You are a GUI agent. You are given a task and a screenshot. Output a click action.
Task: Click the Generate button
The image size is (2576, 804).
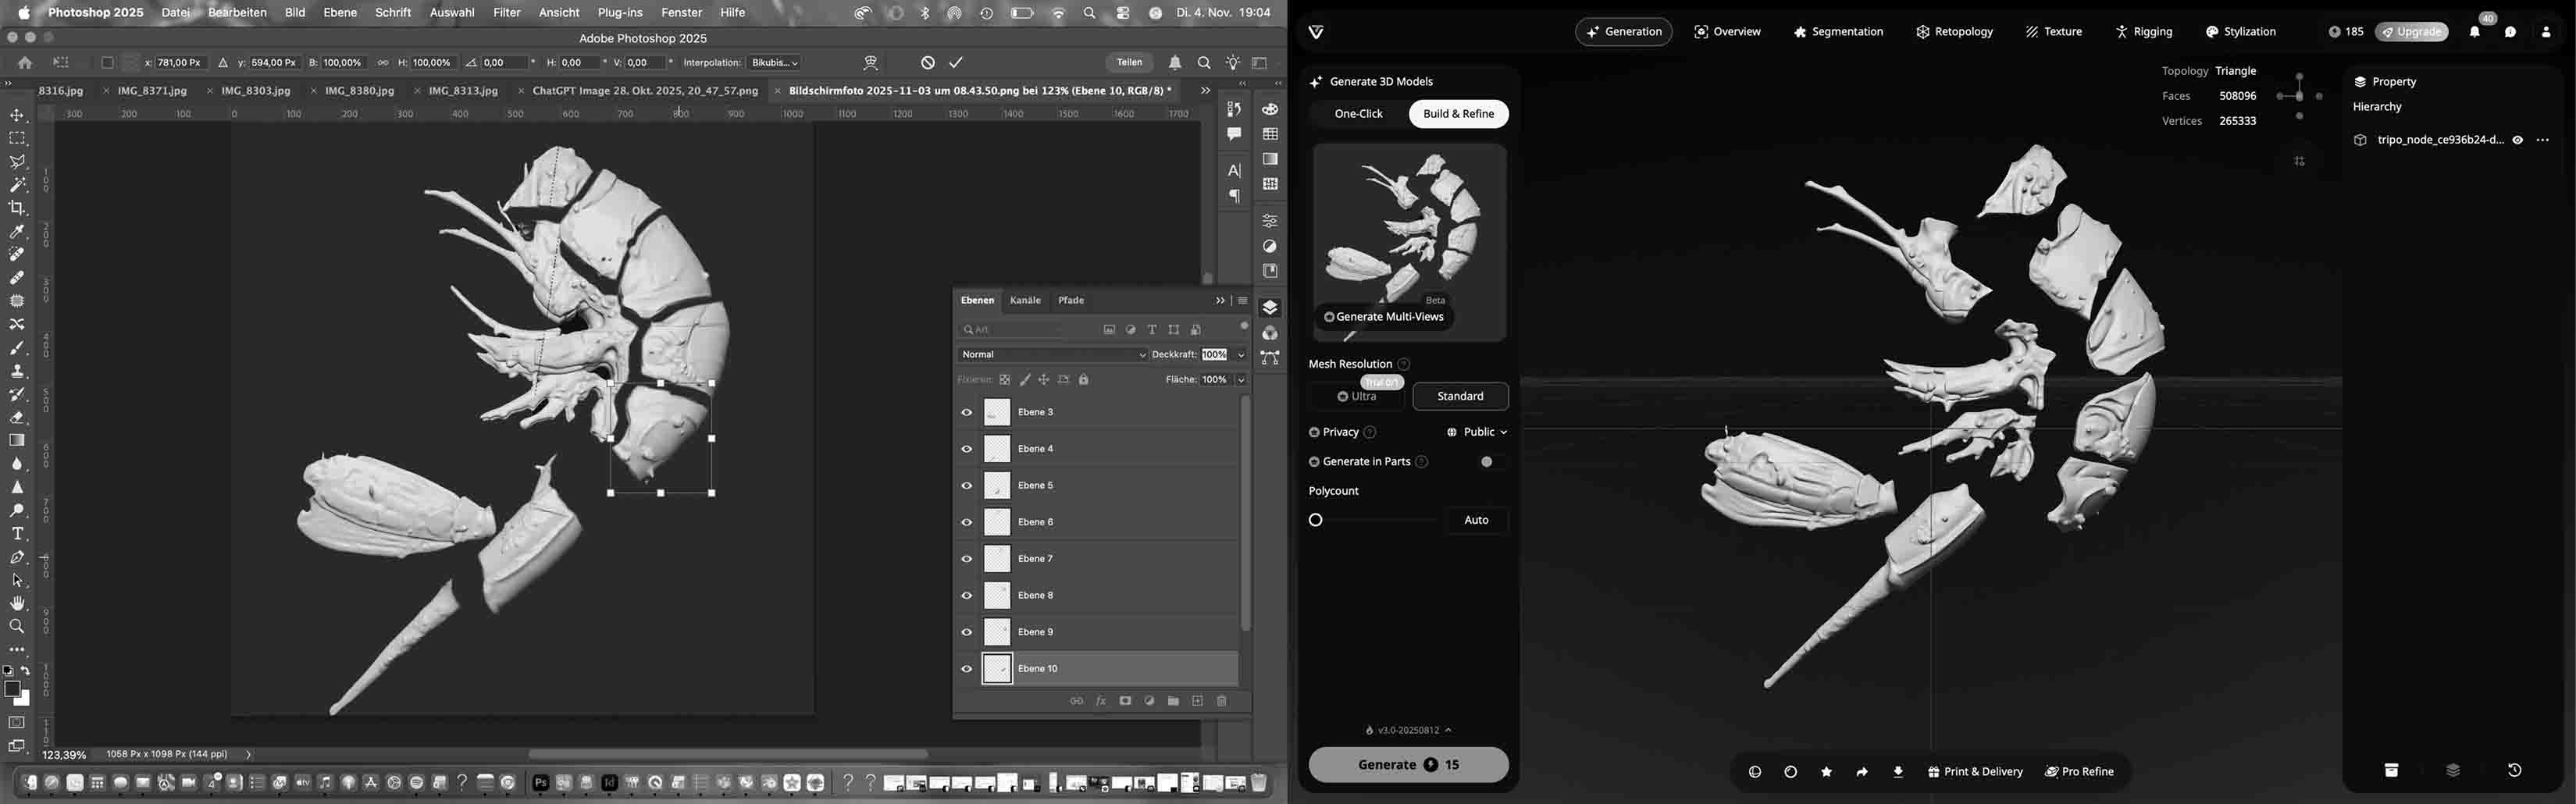[1408, 765]
